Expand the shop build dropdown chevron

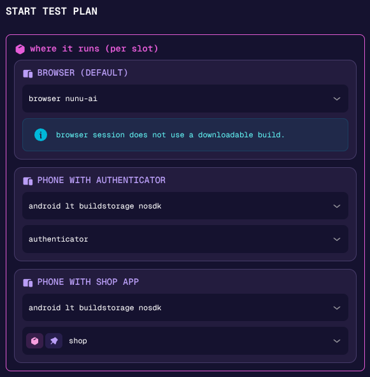[x=337, y=341]
